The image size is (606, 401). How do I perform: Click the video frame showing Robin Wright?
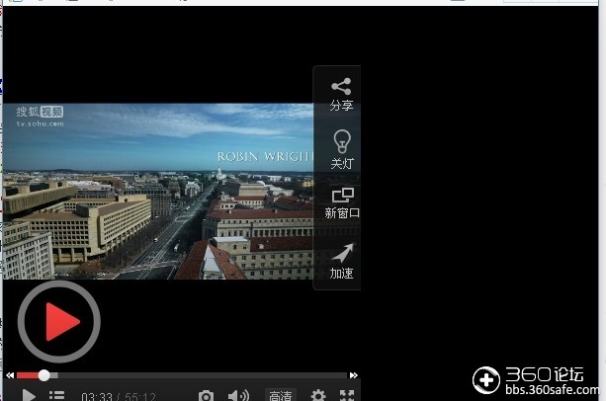[x=158, y=191]
